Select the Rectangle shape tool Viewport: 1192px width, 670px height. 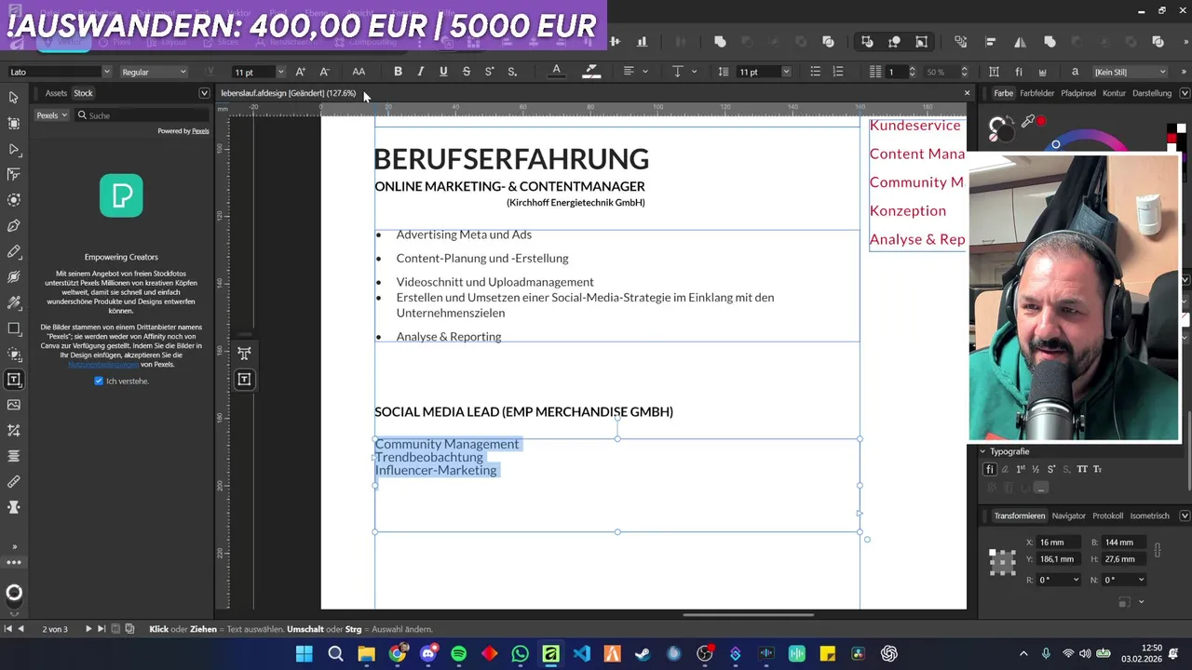pos(14,328)
